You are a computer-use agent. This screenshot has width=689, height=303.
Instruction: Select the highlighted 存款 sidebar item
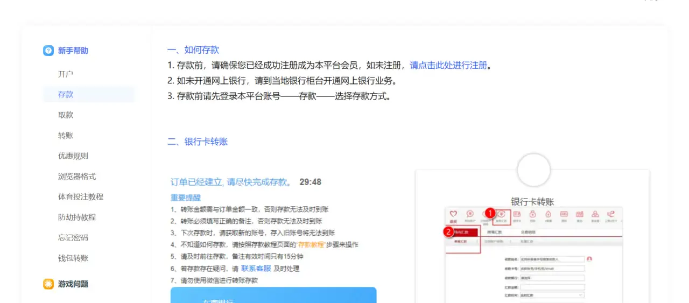pos(66,94)
